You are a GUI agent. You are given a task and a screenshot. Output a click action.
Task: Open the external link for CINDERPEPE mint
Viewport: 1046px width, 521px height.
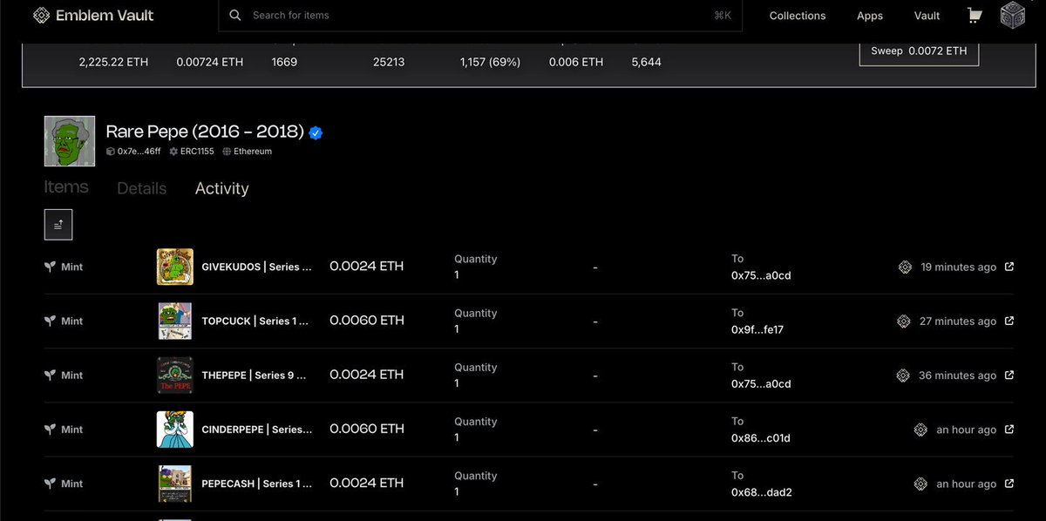point(1009,430)
